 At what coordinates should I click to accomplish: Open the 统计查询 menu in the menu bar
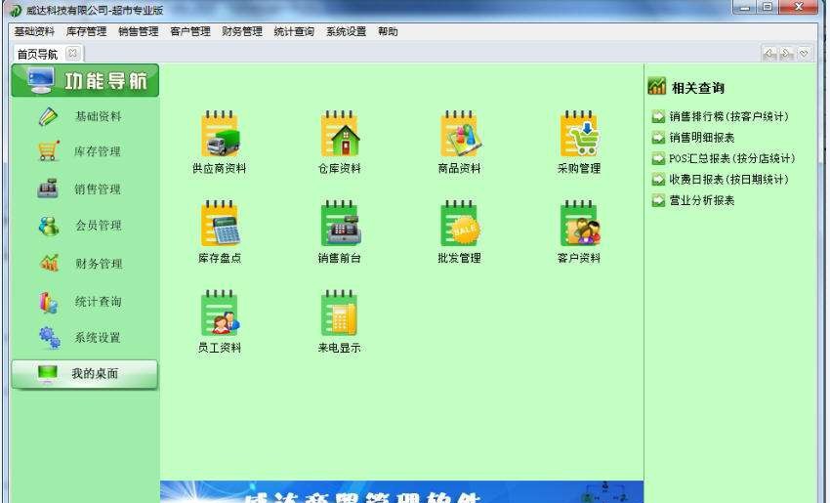294,32
